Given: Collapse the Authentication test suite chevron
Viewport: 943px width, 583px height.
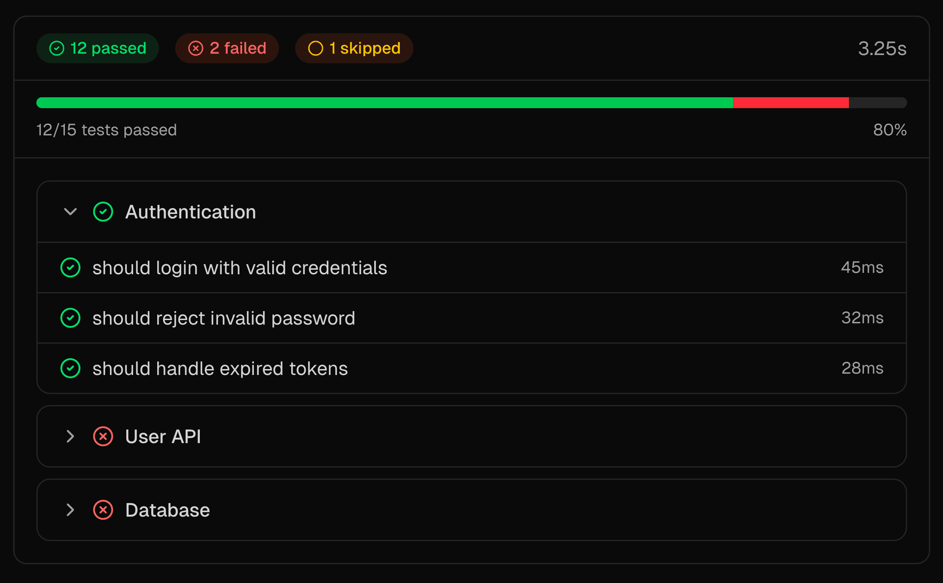Looking at the screenshot, I should [x=70, y=212].
